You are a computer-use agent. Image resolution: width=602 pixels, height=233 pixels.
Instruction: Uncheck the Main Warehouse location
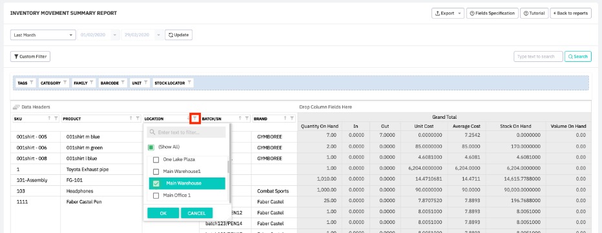156,183
